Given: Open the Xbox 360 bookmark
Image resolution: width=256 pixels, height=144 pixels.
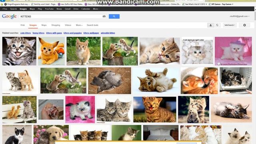Looking at the screenshot, I should tap(96, 4).
